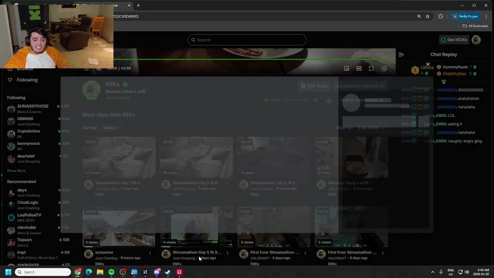The width and height of the screenshot is (494, 278).
Task: Open the Gift Subs button
Action: pos(314,86)
